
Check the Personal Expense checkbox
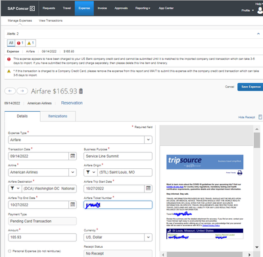10,251
